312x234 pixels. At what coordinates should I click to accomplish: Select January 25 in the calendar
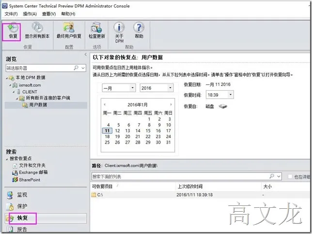(107, 142)
